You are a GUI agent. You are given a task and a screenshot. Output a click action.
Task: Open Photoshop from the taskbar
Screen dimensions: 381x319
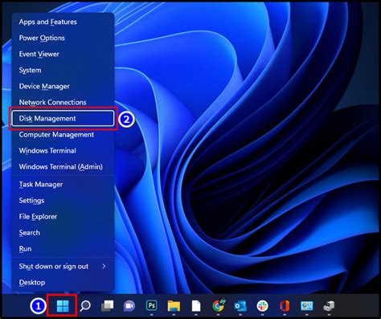point(151,305)
